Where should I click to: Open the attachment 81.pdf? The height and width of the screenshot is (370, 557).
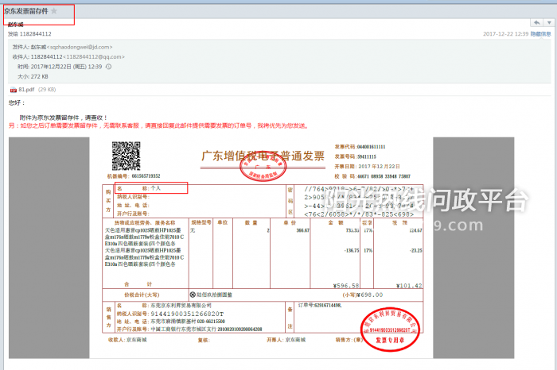point(26,90)
